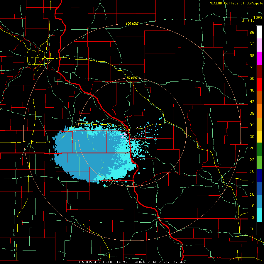
Task: Select the dark red (maroon) legend swatch
Action: (259, 71)
